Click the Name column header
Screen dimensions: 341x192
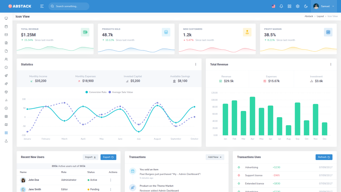pyautogui.click(x=23, y=172)
